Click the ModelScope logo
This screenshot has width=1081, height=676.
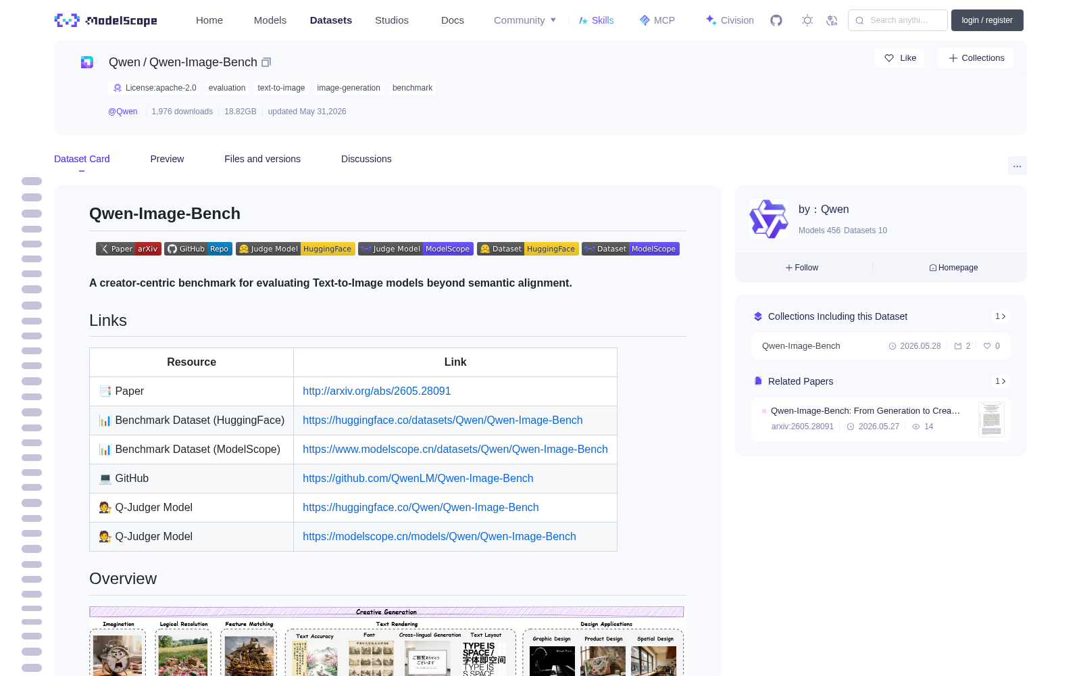(105, 20)
